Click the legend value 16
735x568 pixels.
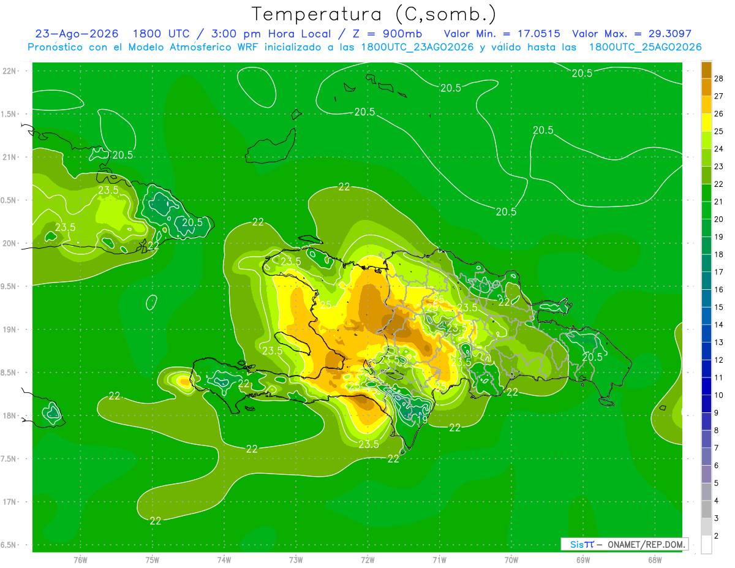tap(719, 290)
